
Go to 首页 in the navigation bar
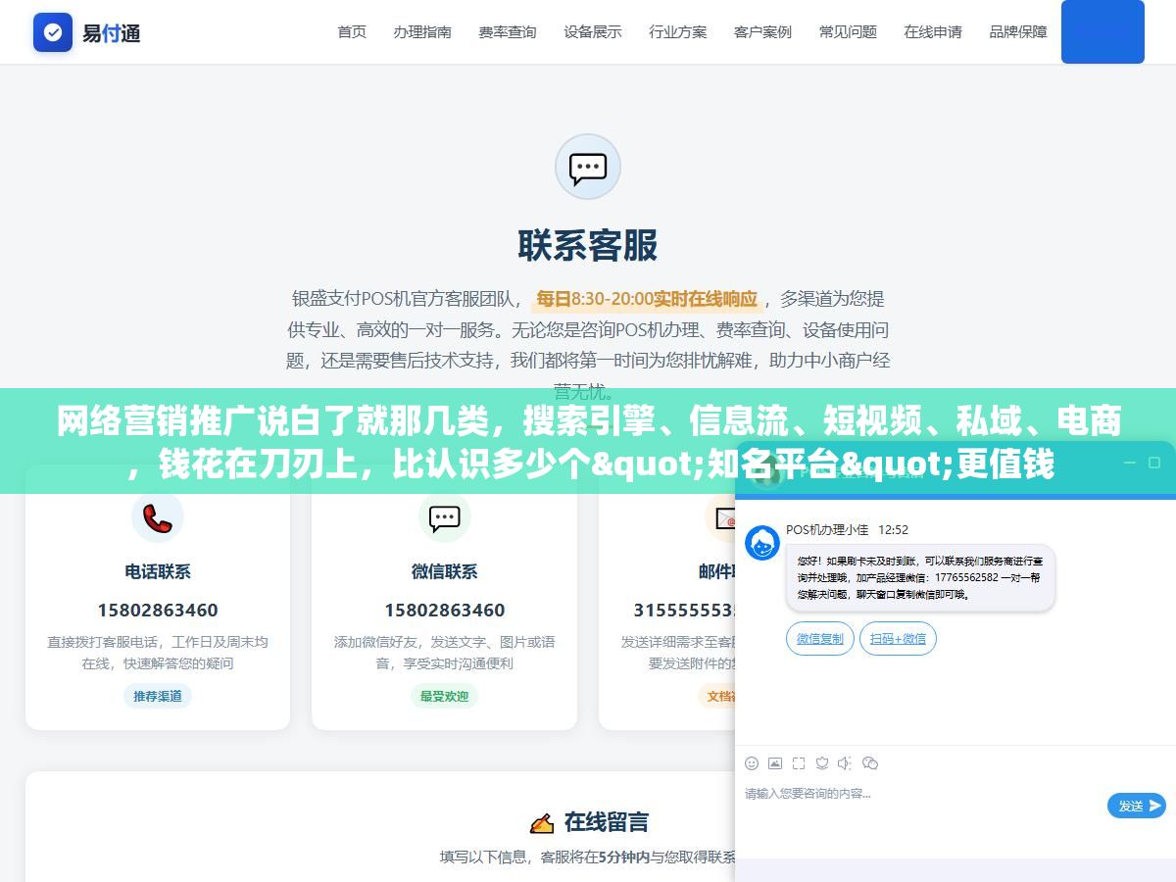(352, 32)
